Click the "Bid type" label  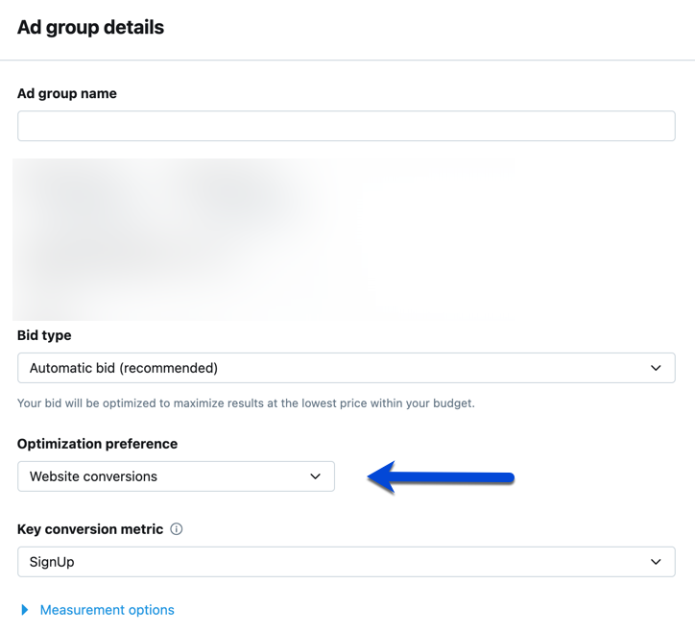(x=44, y=335)
